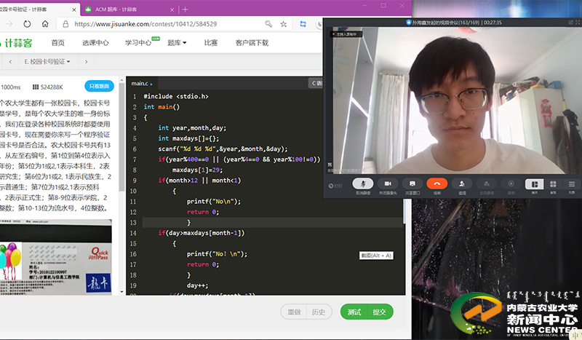Screen dimensions: 582x340
Task: Hang up the meeting call
Action: [x=437, y=184]
